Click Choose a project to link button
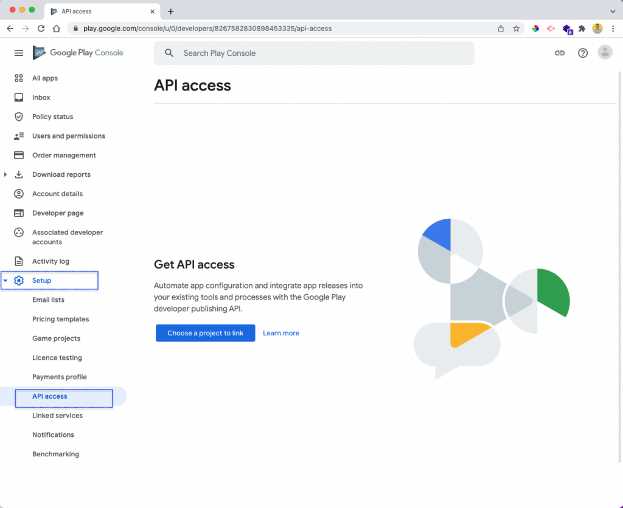The height and width of the screenshot is (508, 623). [x=206, y=333]
